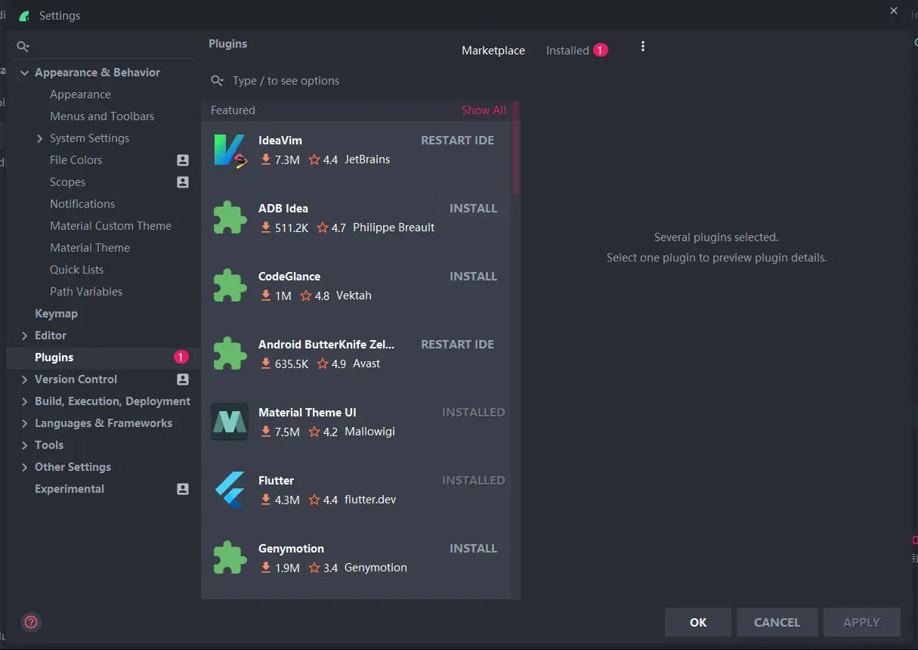Click Show All featured plugins link

pos(484,110)
